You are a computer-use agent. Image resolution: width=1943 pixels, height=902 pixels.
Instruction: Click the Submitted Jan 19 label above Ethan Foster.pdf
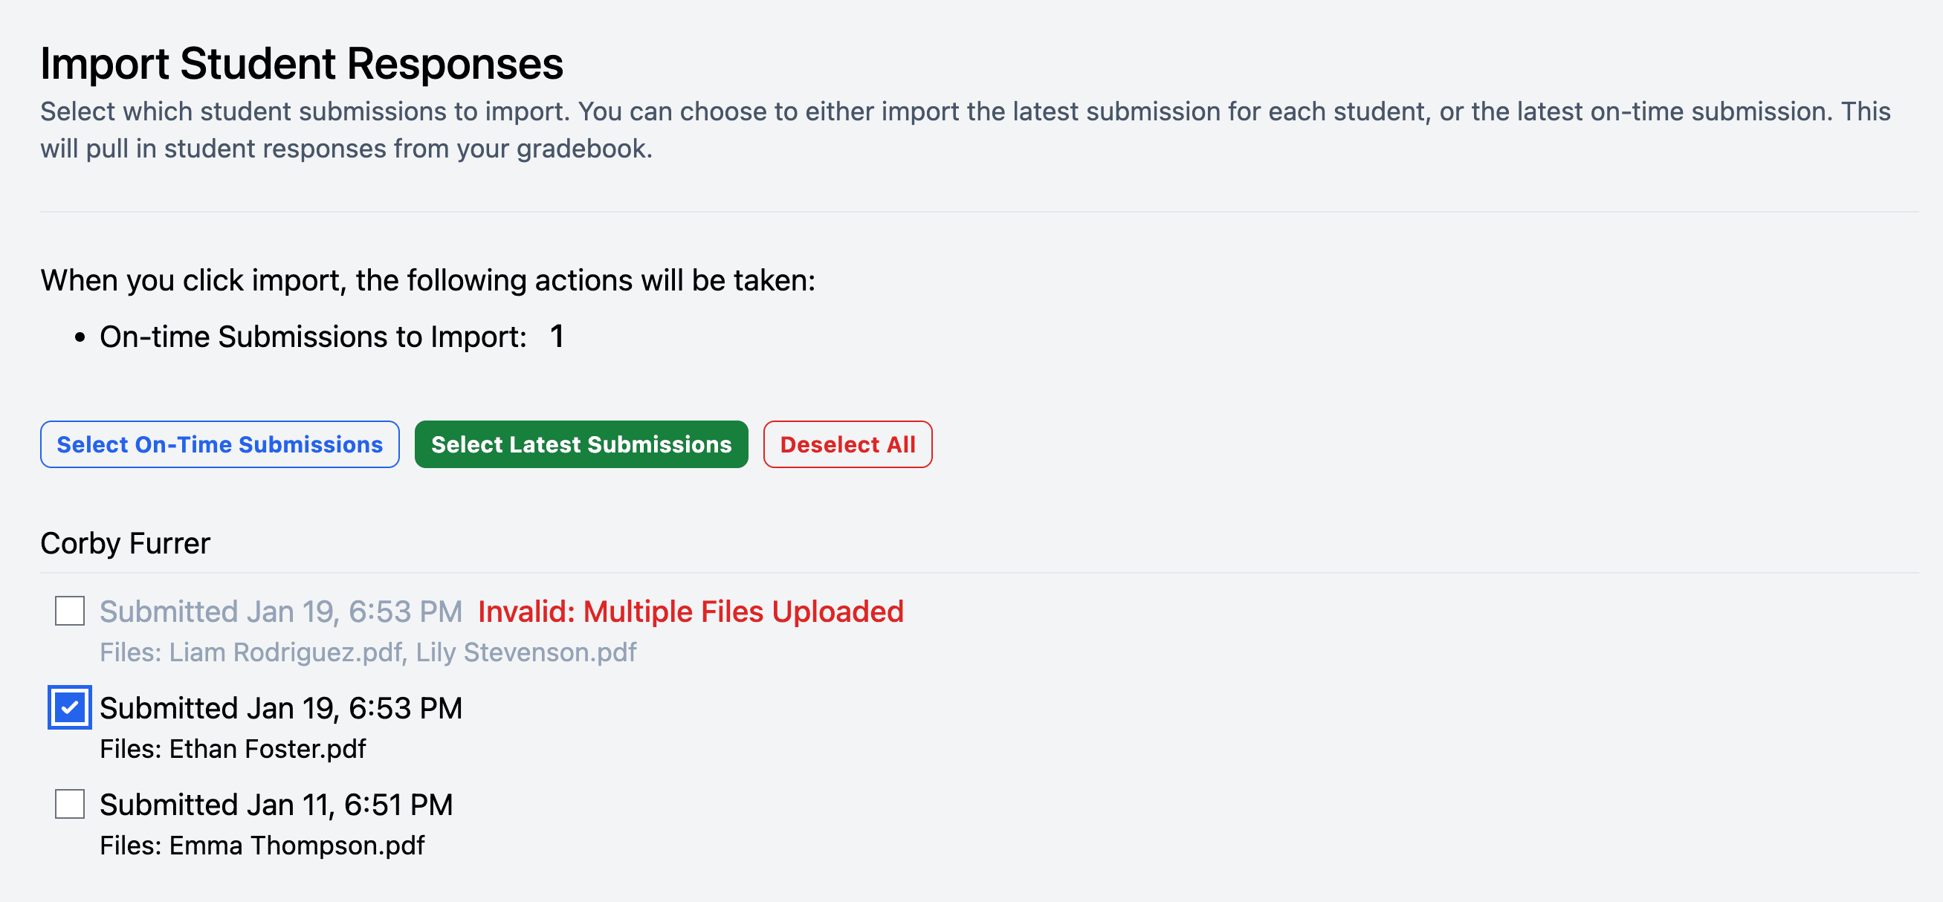[x=280, y=708]
